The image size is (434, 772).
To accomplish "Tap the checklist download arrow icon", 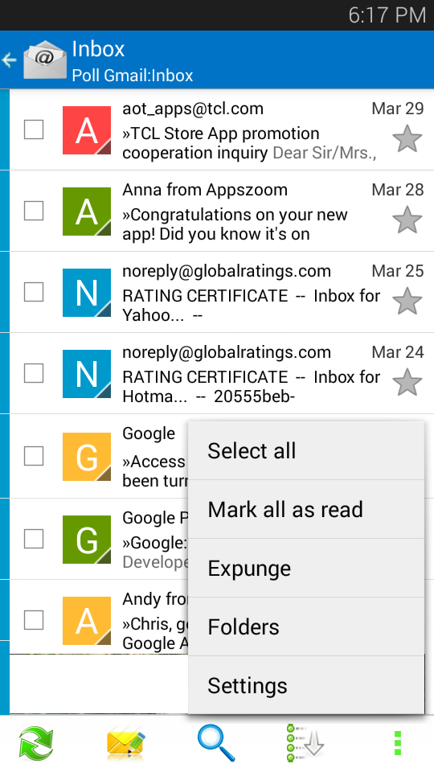I will click(305, 742).
